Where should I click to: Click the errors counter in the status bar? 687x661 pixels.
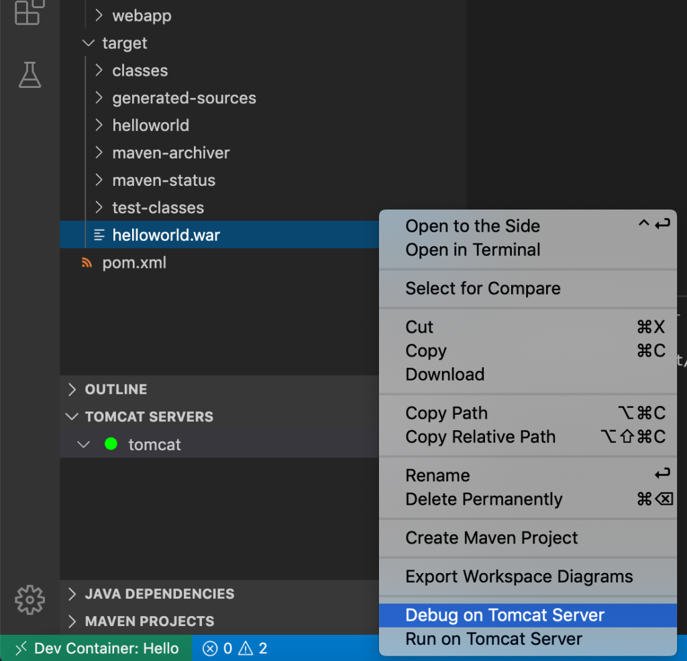(219, 648)
